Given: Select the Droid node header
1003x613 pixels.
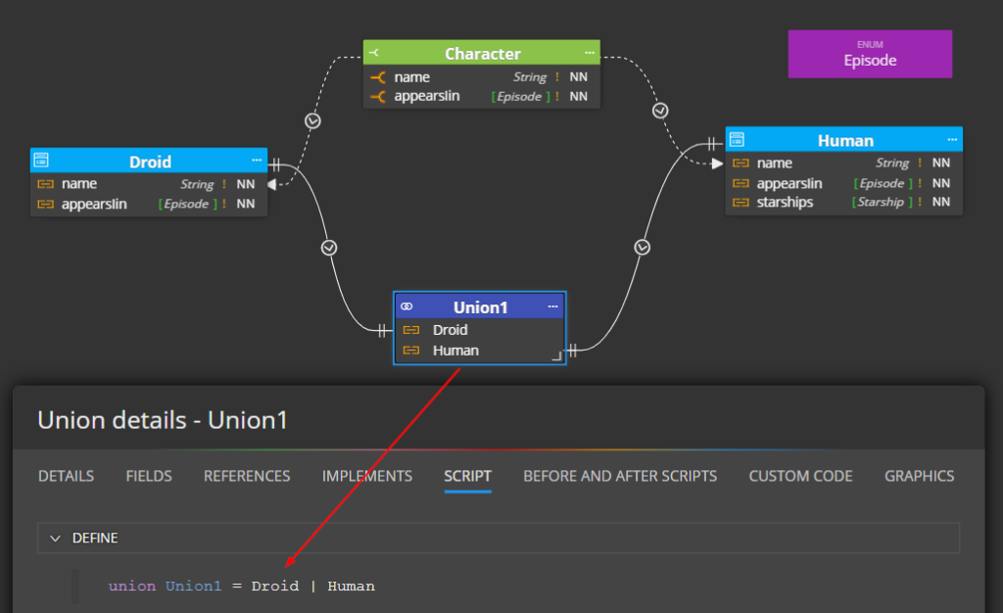Looking at the screenshot, I should pyautogui.click(x=149, y=161).
